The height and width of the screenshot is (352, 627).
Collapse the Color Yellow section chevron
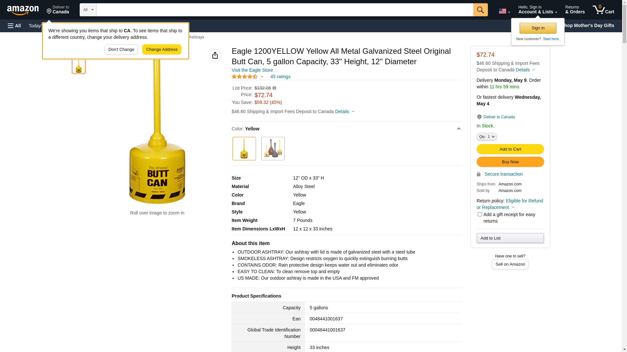(x=458, y=129)
